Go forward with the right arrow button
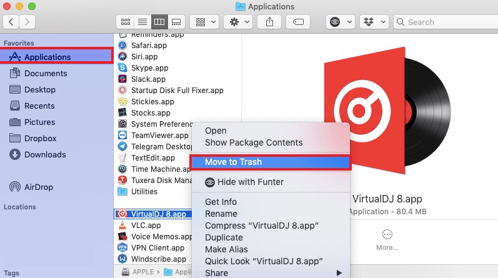Screen dimensions: 498x278 [x=27, y=22]
